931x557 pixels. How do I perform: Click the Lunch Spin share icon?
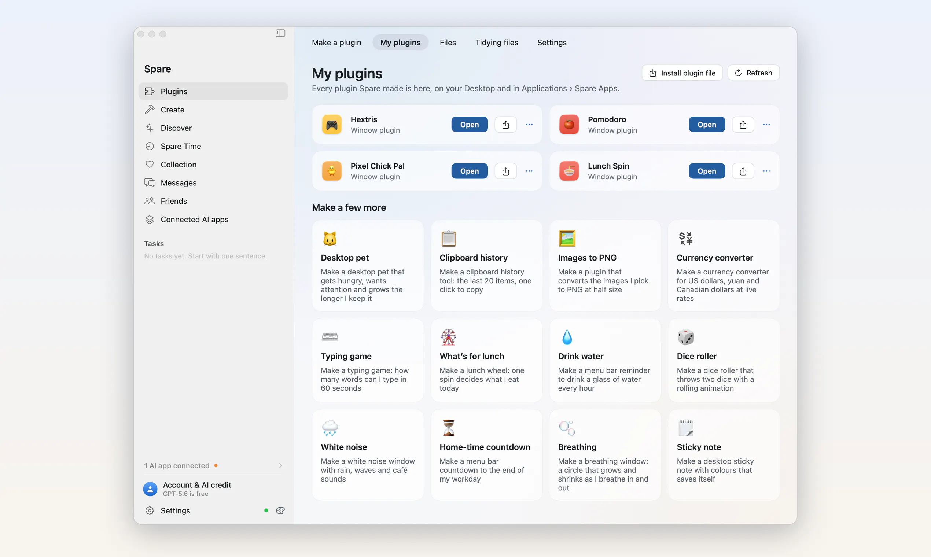tap(743, 171)
